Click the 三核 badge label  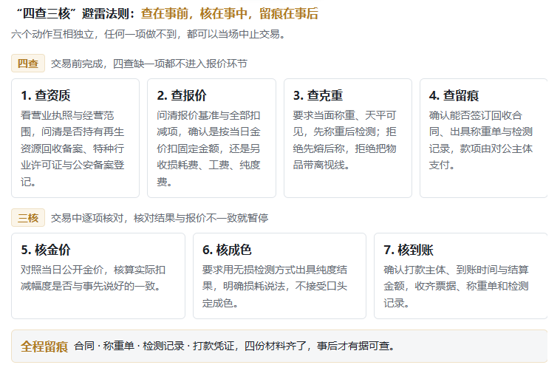coord(28,218)
